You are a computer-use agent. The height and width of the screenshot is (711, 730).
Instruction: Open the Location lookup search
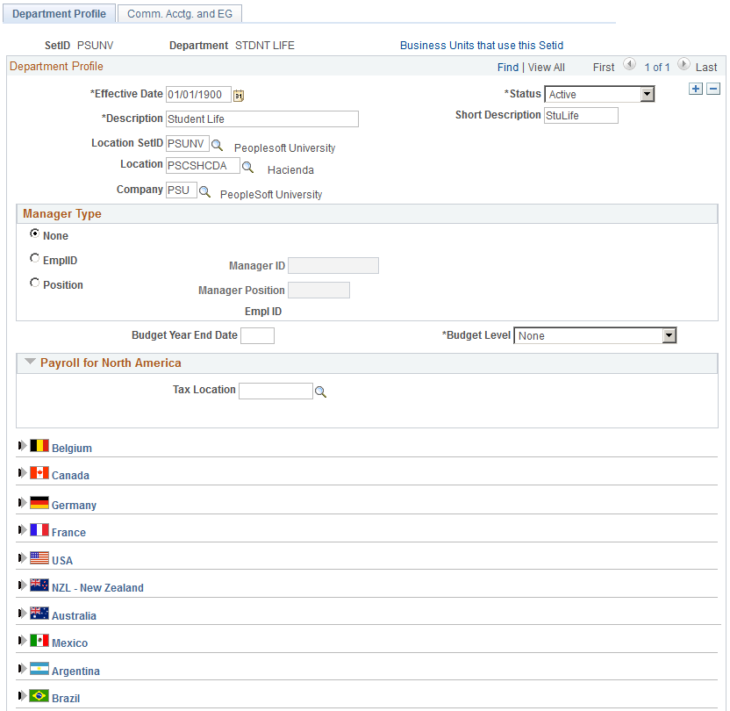click(x=247, y=166)
